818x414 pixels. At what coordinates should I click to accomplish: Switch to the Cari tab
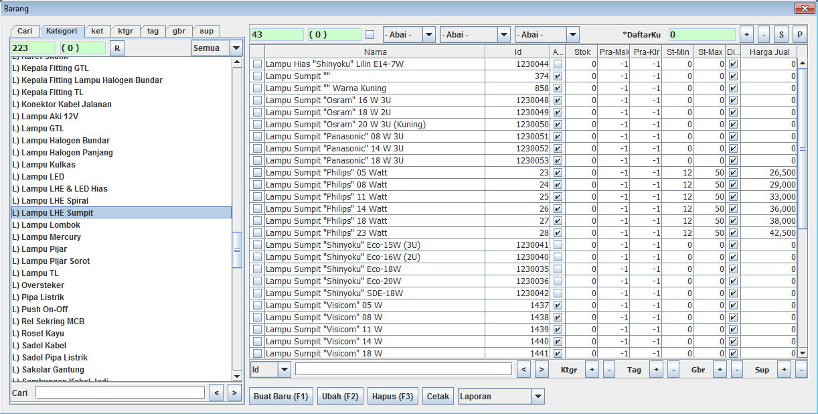point(25,31)
